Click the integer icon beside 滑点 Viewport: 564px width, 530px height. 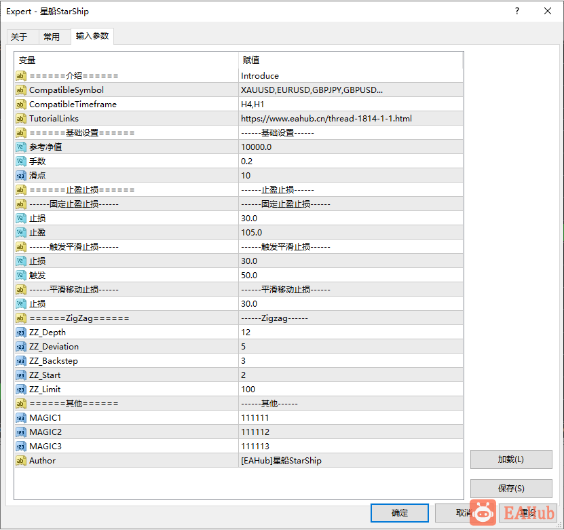click(x=21, y=176)
